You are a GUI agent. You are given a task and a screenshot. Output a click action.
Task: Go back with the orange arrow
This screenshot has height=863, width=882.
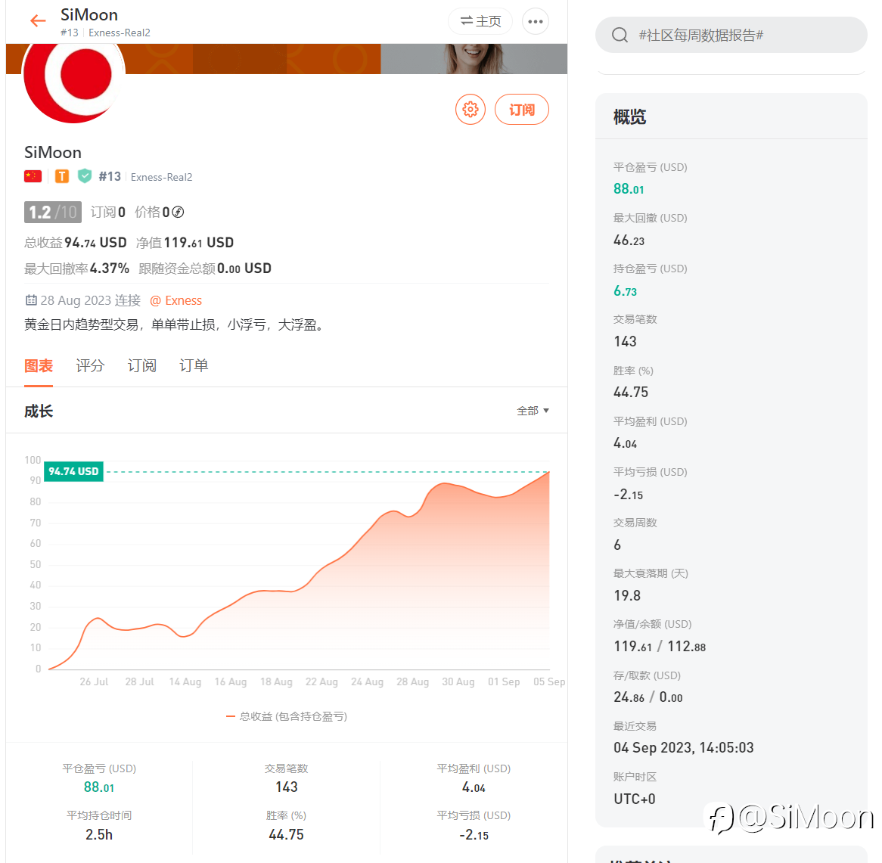tap(38, 21)
